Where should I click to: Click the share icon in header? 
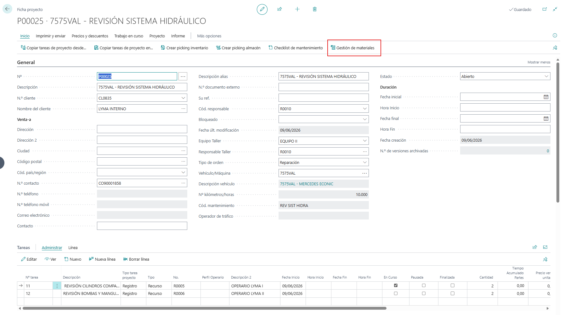(279, 9)
